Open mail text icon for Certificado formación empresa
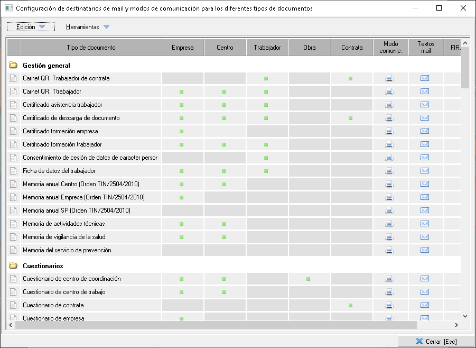The image size is (476, 348). point(424,131)
